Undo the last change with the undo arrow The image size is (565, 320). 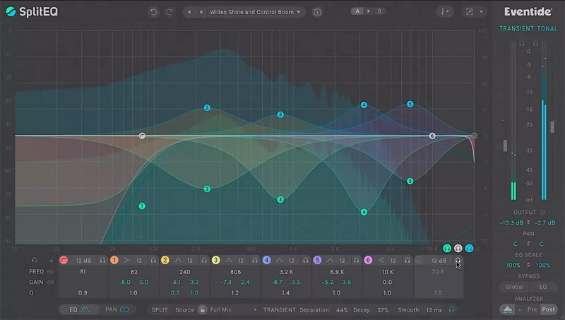pos(153,12)
